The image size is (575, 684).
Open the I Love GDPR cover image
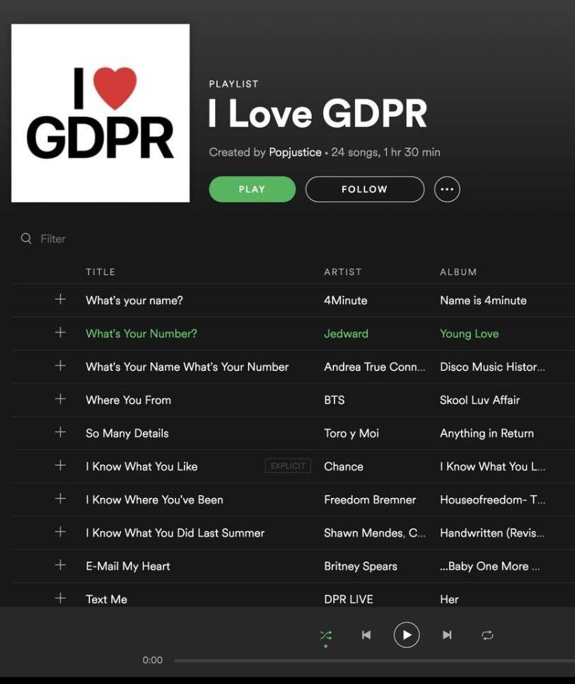[100, 113]
